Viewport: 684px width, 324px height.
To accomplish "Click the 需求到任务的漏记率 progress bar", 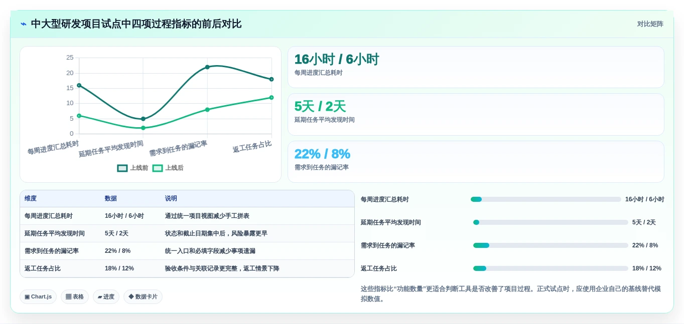I will (551, 245).
